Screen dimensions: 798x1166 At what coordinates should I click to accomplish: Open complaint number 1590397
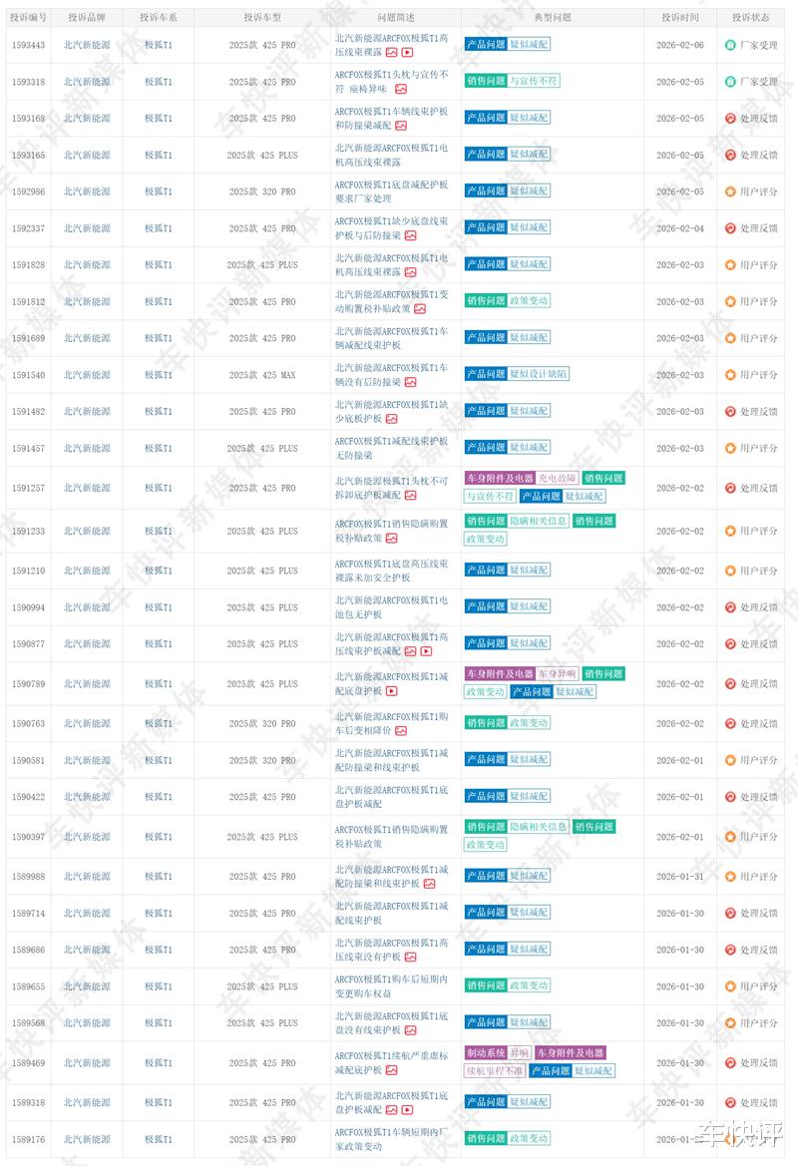click(x=28, y=837)
